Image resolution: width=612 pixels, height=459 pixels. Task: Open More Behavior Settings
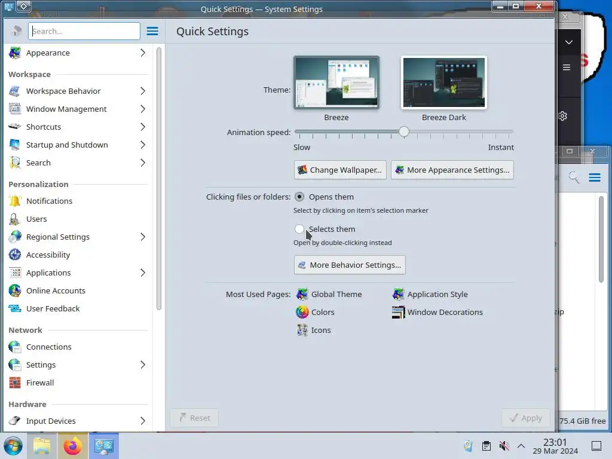[x=350, y=265]
